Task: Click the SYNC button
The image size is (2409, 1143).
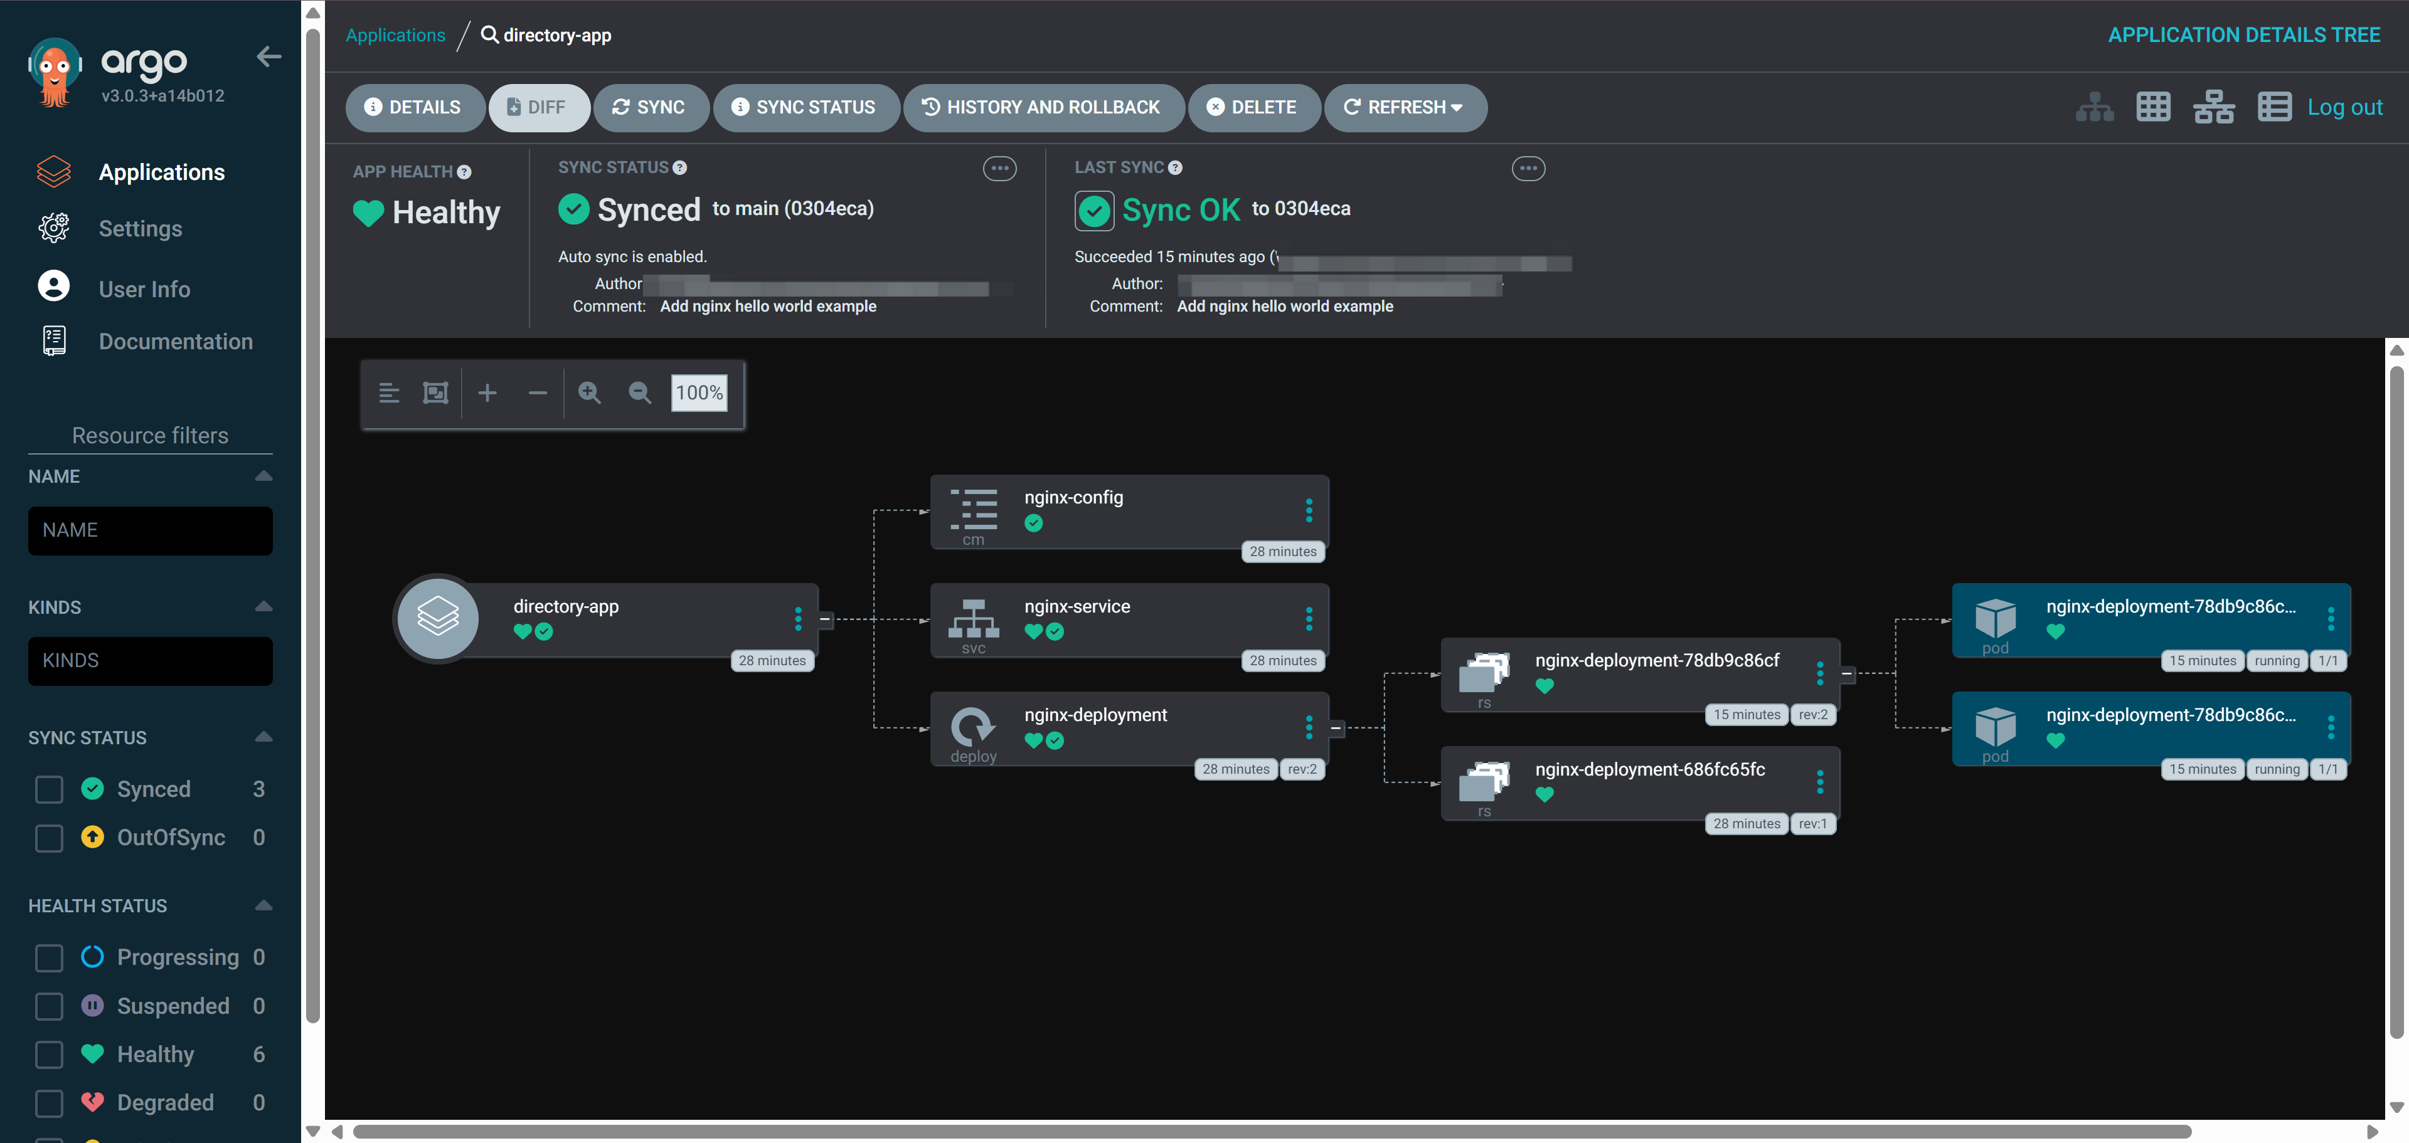Action: [x=650, y=107]
